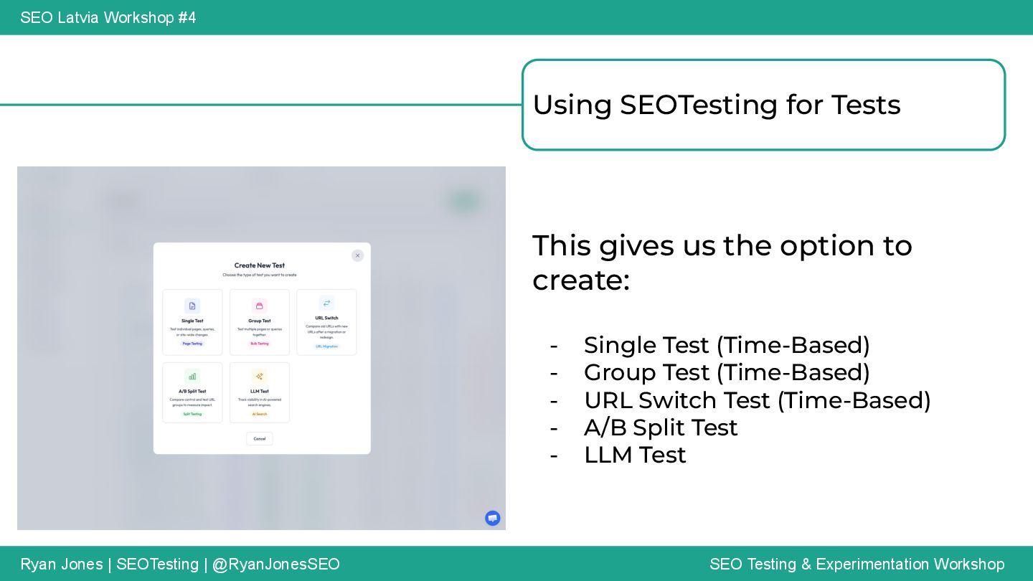The height and width of the screenshot is (581, 1033).
Task: Click 'SEO Testing & Experimentation Workshop' footer text
Action: [x=857, y=564]
